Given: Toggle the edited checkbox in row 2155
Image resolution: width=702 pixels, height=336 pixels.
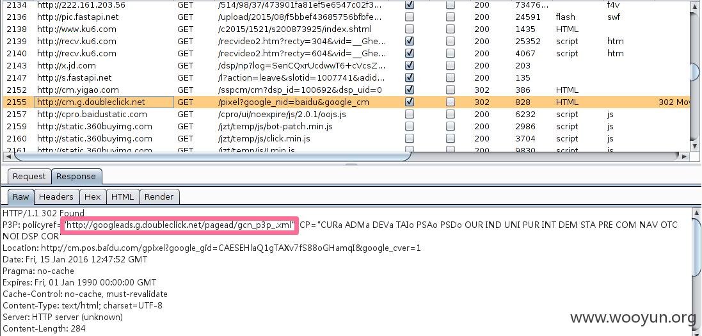Looking at the screenshot, I should (451, 102).
